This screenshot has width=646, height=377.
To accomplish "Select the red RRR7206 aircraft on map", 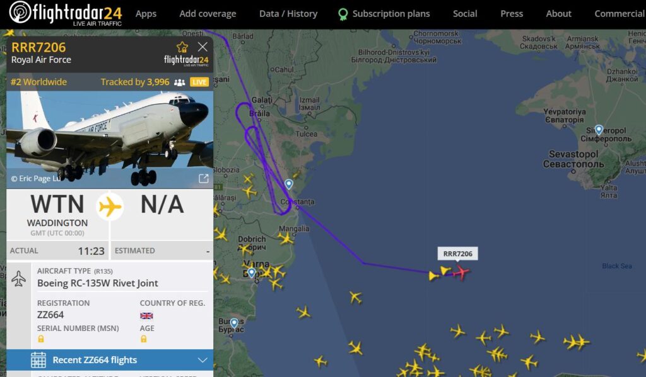I will click(x=461, y=272).
